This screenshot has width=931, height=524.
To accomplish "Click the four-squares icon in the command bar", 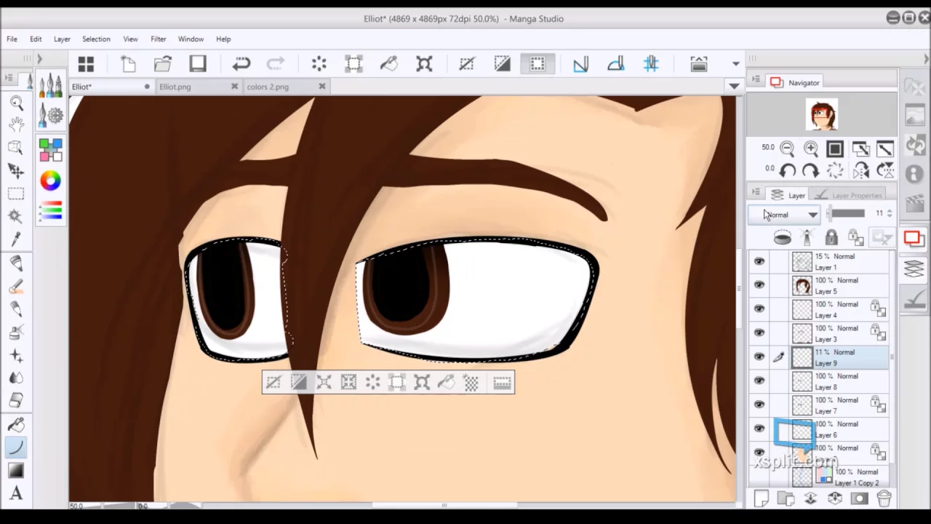I will click(x=86, y=64).
